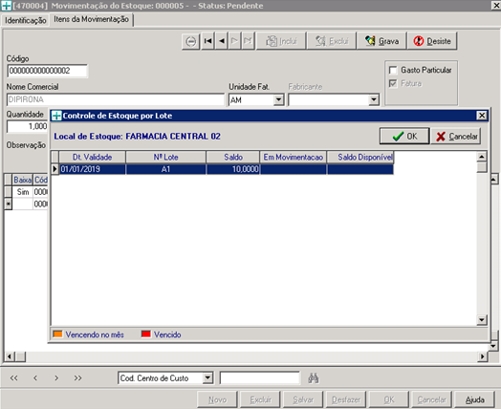Click the Desiste button

point(432,41)
